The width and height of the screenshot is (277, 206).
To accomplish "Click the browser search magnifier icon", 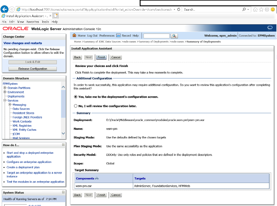I will tap(244, 9).
